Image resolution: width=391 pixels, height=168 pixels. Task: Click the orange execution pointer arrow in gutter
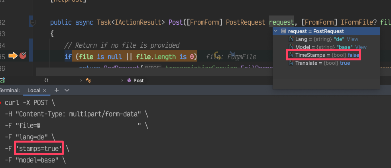click(13, 56)
